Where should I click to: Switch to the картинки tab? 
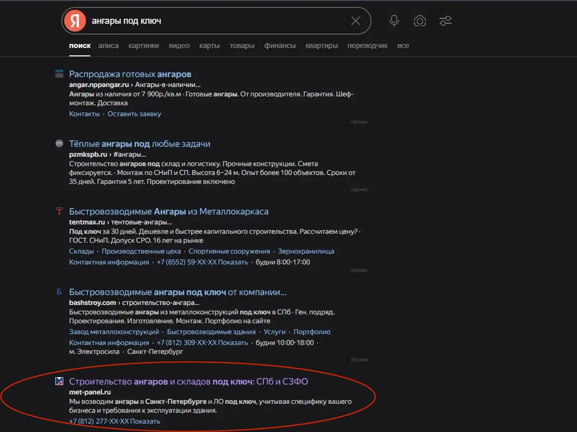143,45
